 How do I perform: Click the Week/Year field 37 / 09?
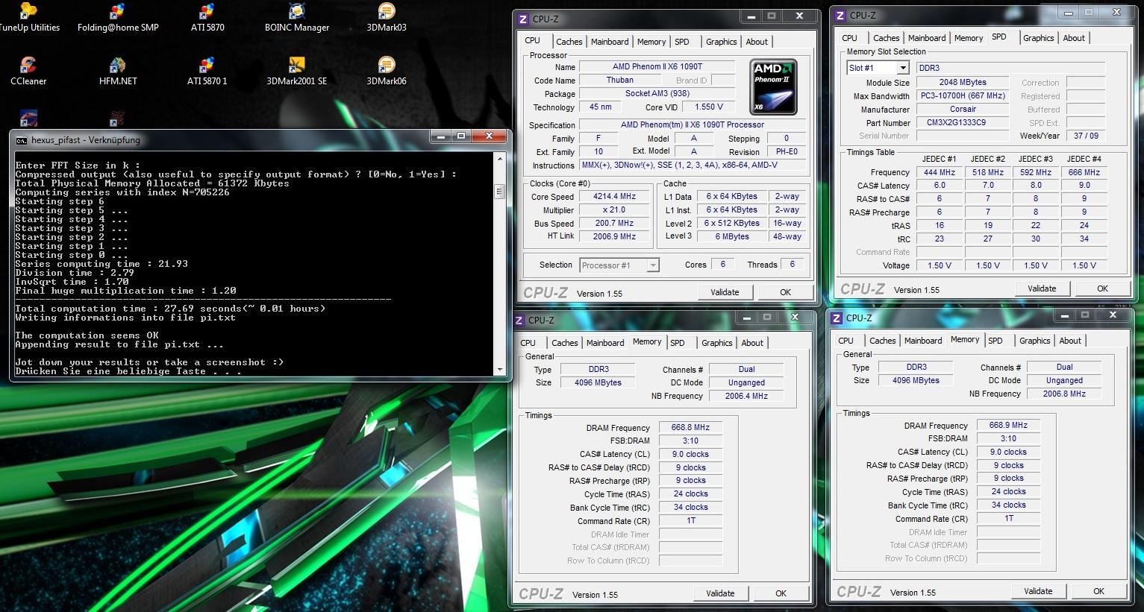1086,136
